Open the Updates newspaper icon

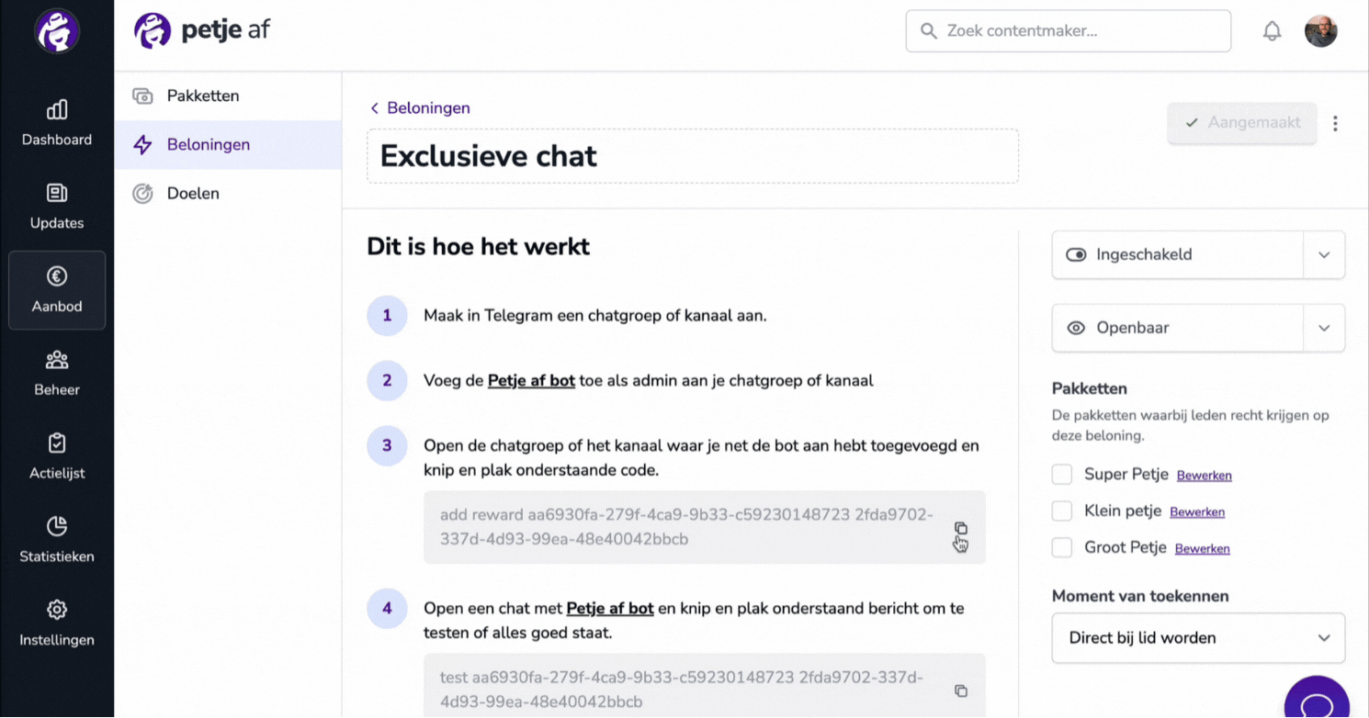[57, 193]
